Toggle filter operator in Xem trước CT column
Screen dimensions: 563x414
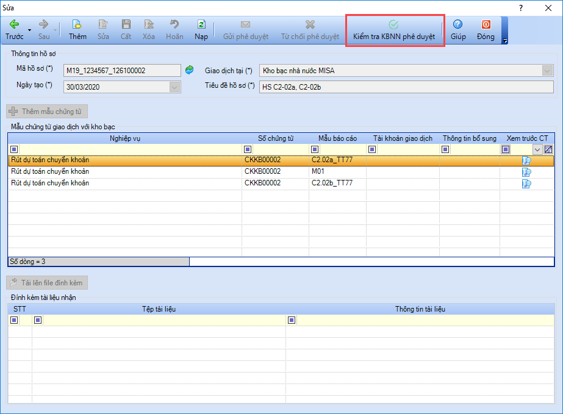[x=506, y=149]
